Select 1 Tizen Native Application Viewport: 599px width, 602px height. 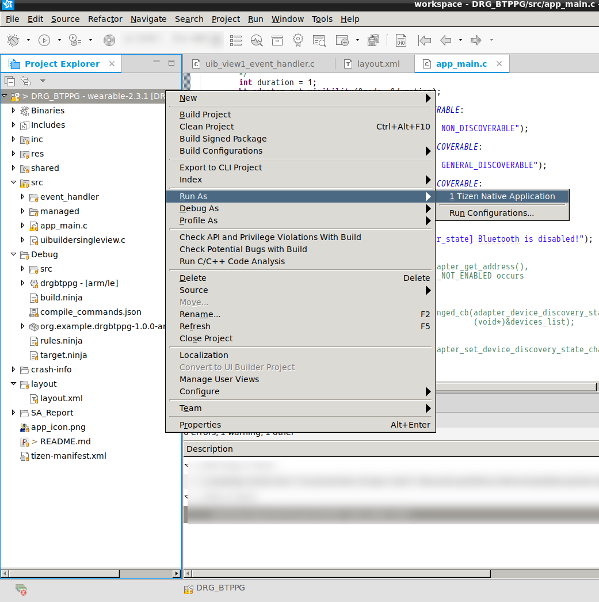tap(502, 196)
